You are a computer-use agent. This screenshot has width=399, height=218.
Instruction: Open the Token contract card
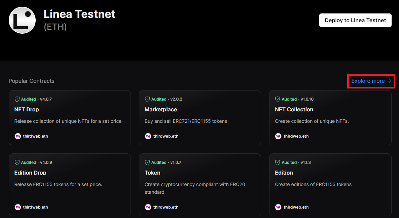[x=200, y=185]
